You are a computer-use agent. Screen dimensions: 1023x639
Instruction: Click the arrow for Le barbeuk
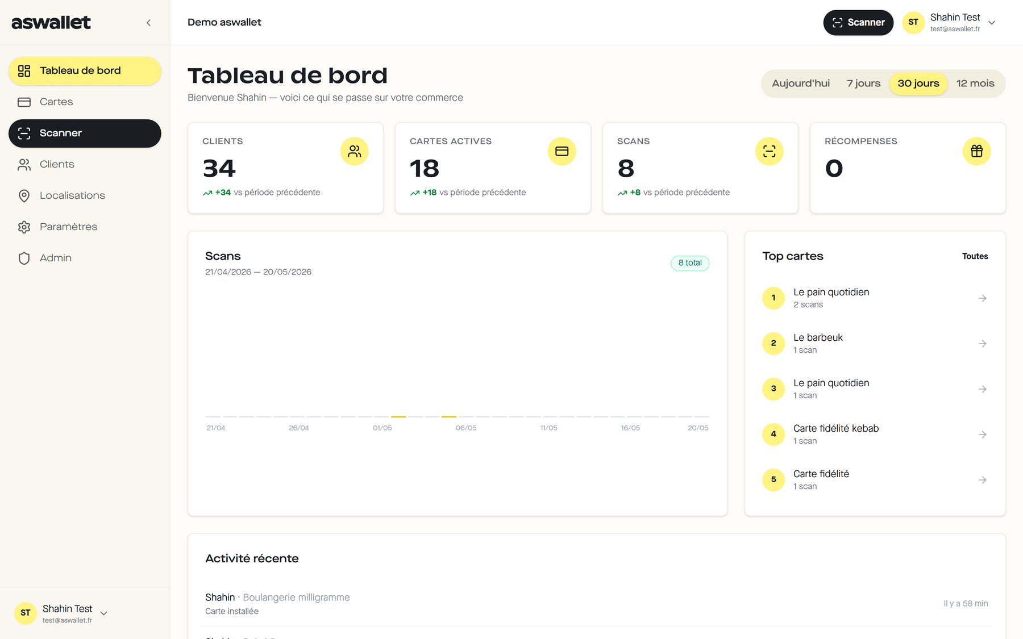[982, 344]
